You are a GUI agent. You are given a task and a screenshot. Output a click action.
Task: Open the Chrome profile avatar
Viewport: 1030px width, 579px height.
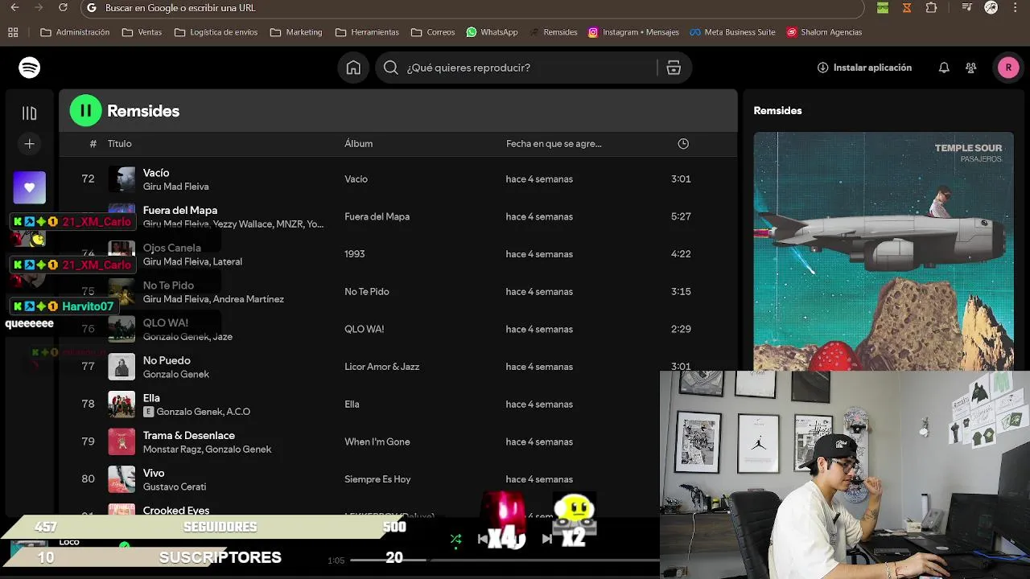click(x=991, y=7)
